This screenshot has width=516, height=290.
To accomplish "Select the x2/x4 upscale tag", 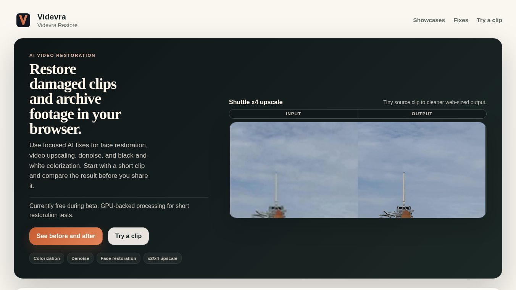I will (x=163, y=258).
